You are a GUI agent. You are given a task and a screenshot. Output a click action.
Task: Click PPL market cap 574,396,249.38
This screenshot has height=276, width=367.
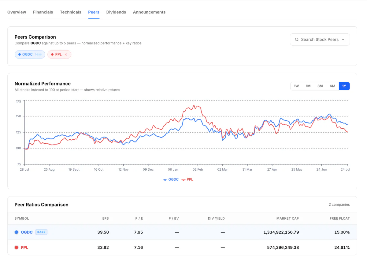point(283,248)
